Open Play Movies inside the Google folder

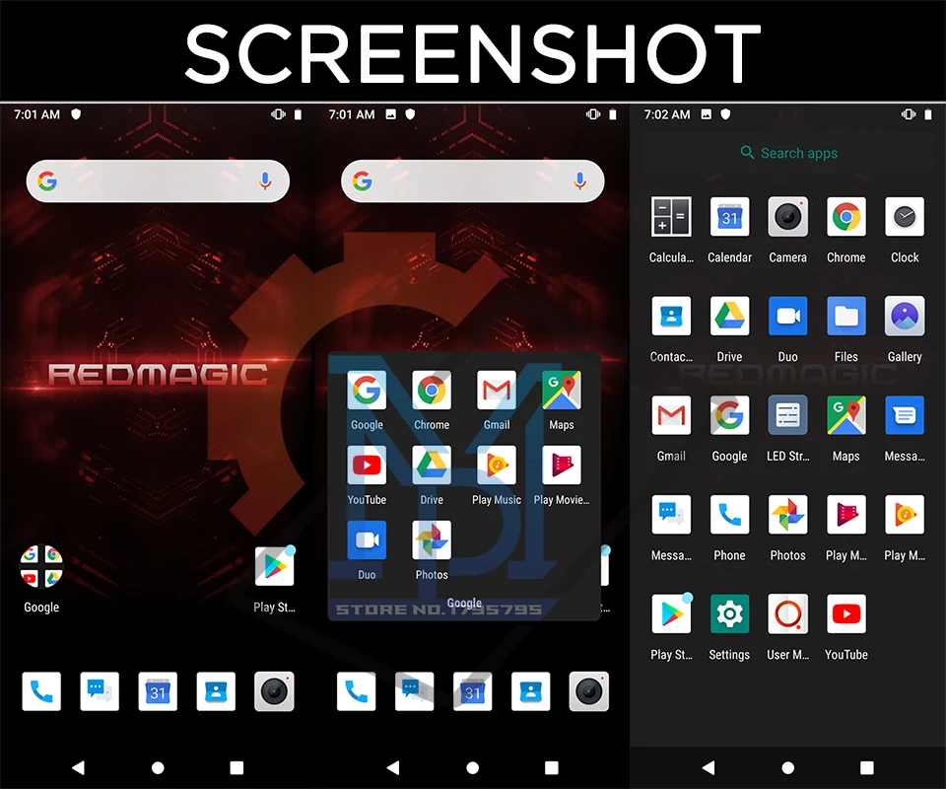tap(562, 465)
